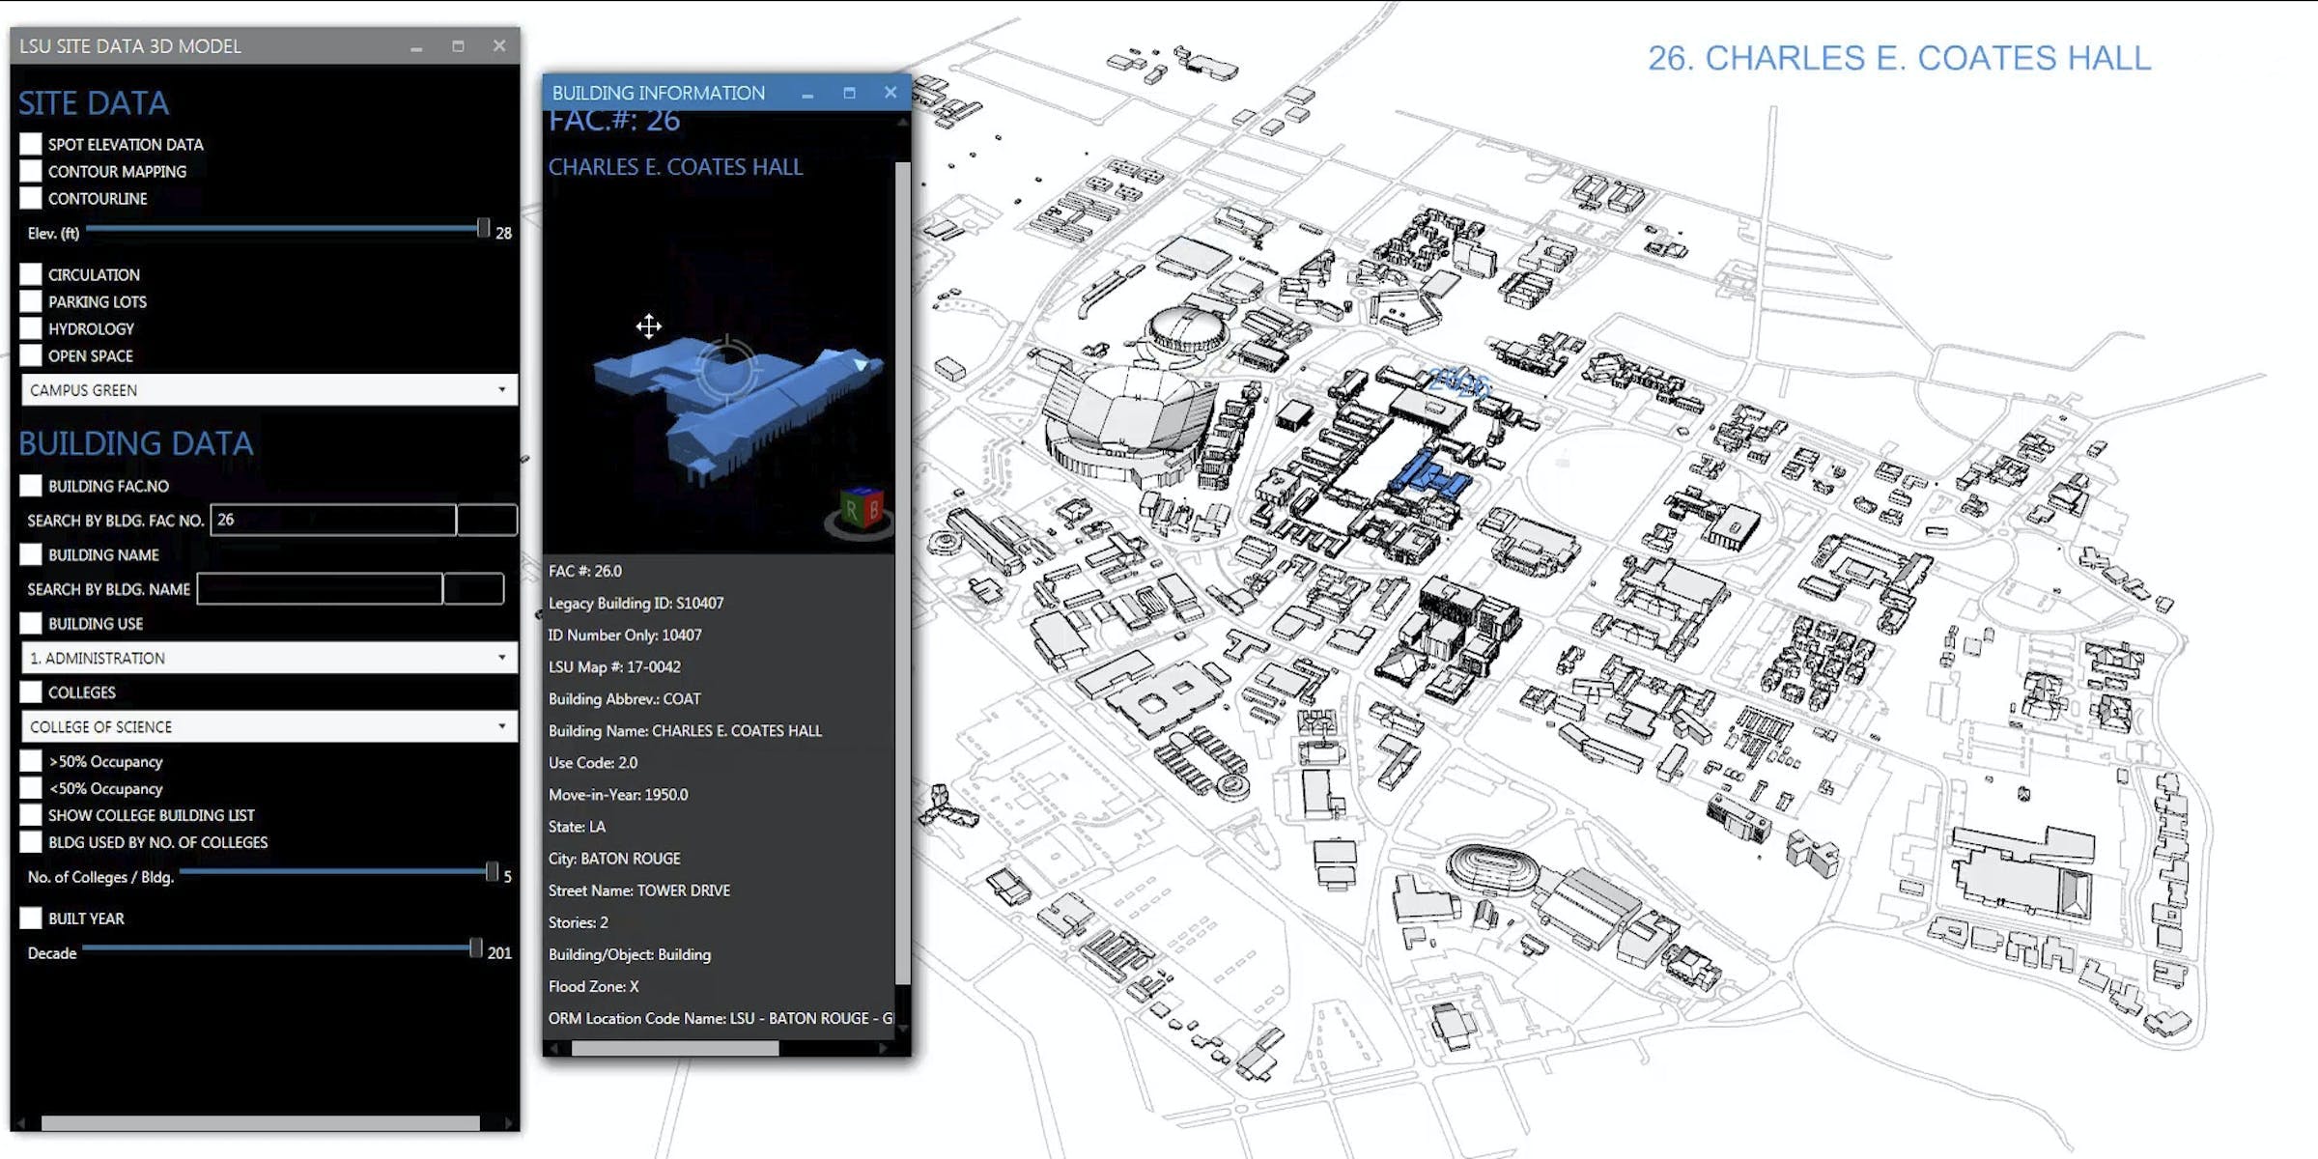Click the restore down icon on Building Information window

point(850,93)
